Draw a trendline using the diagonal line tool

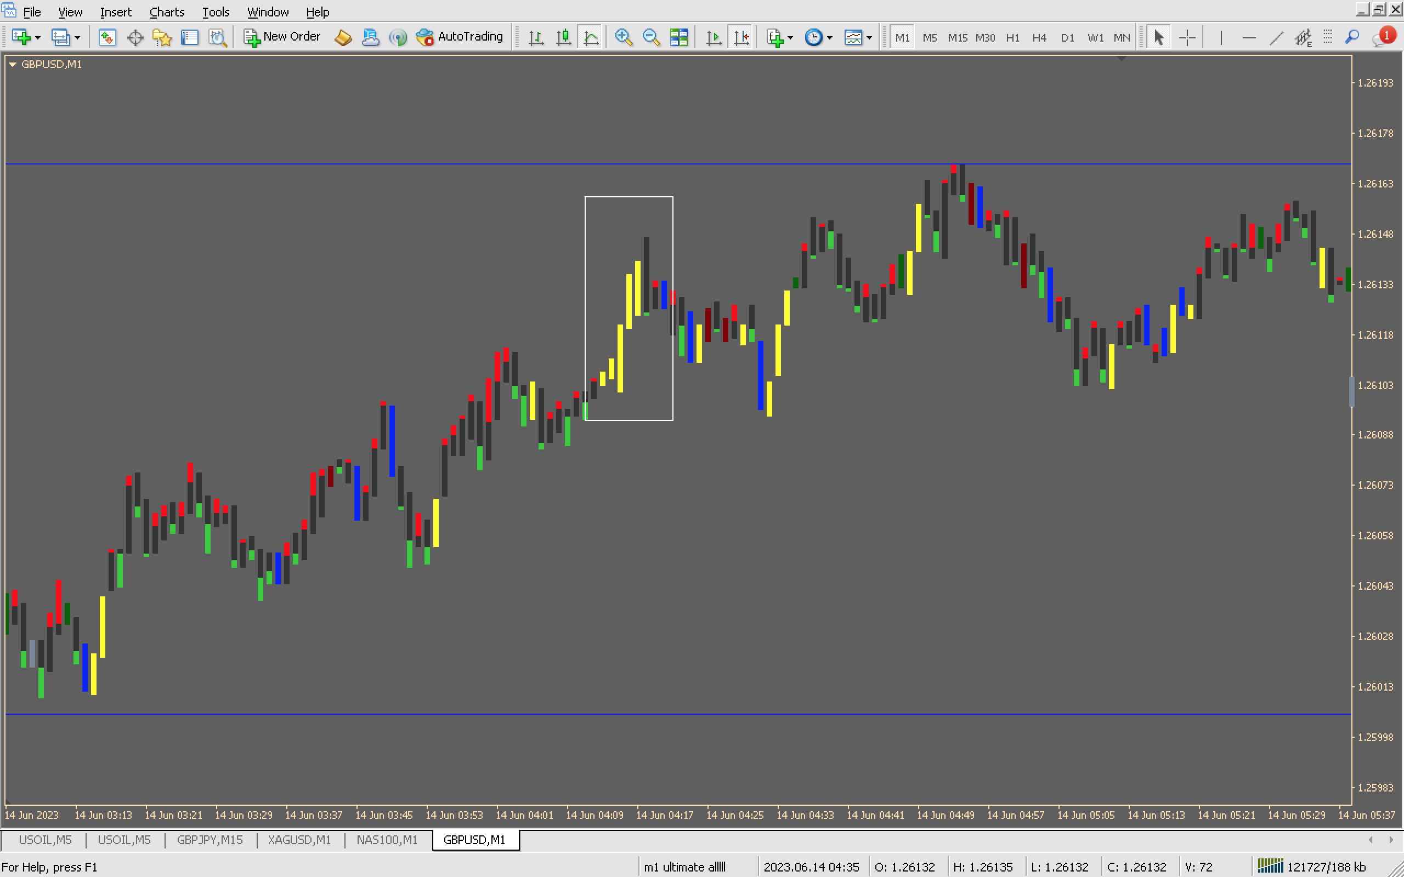[x=1276, y=38]
